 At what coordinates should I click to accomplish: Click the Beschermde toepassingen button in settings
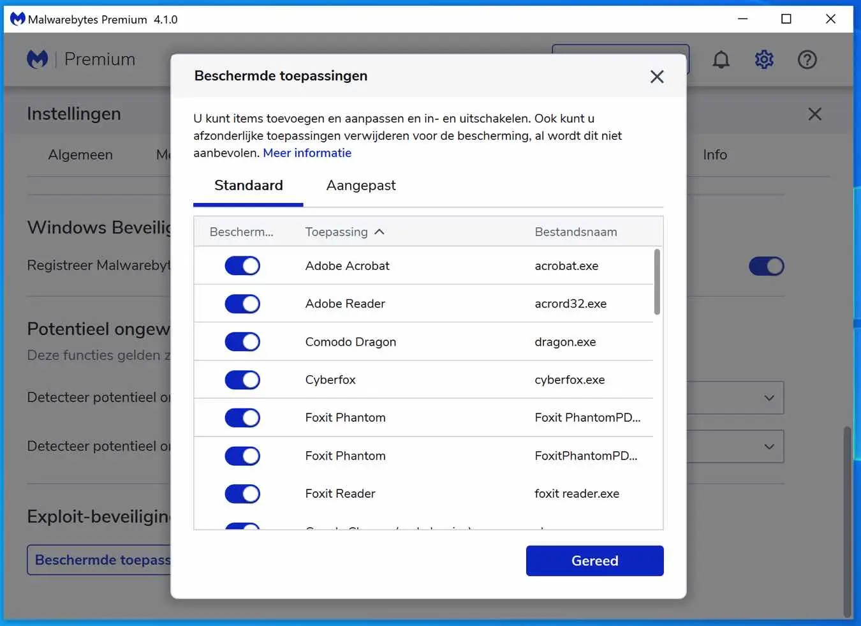[99, 560]
